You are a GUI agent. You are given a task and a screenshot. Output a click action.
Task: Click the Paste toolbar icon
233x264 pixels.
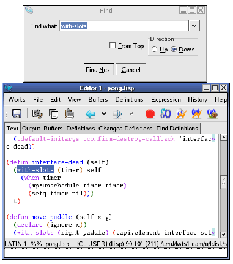point(69,114)
